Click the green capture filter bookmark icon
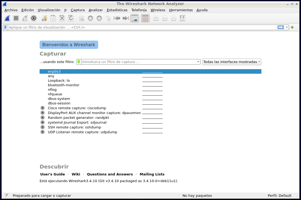Image resolution: width=301 pixels, height=200 pixels. tap(79, 62)
